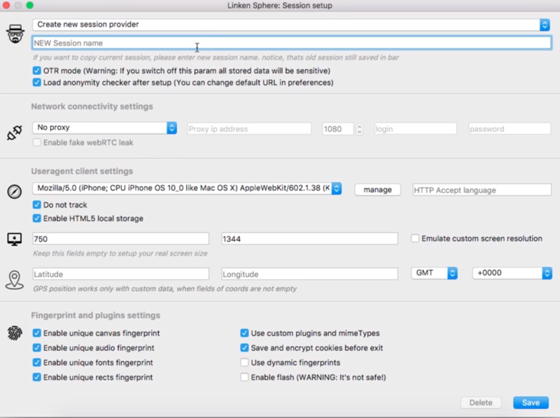Screen dimensions: 560x418
Task: Click the network plug connectivity icon
Action: point(14,133)
